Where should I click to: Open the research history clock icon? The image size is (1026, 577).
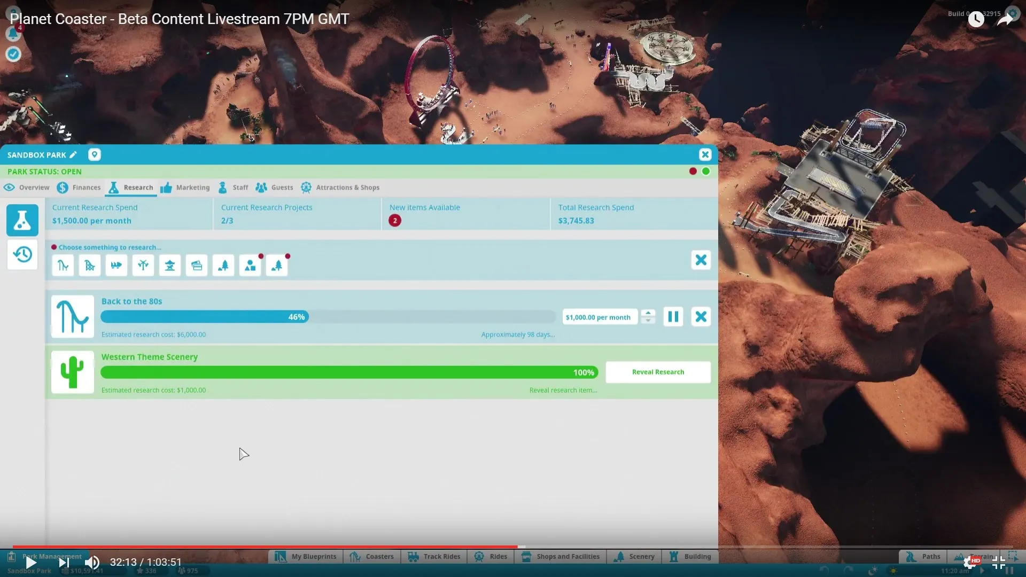pos(22,254)
